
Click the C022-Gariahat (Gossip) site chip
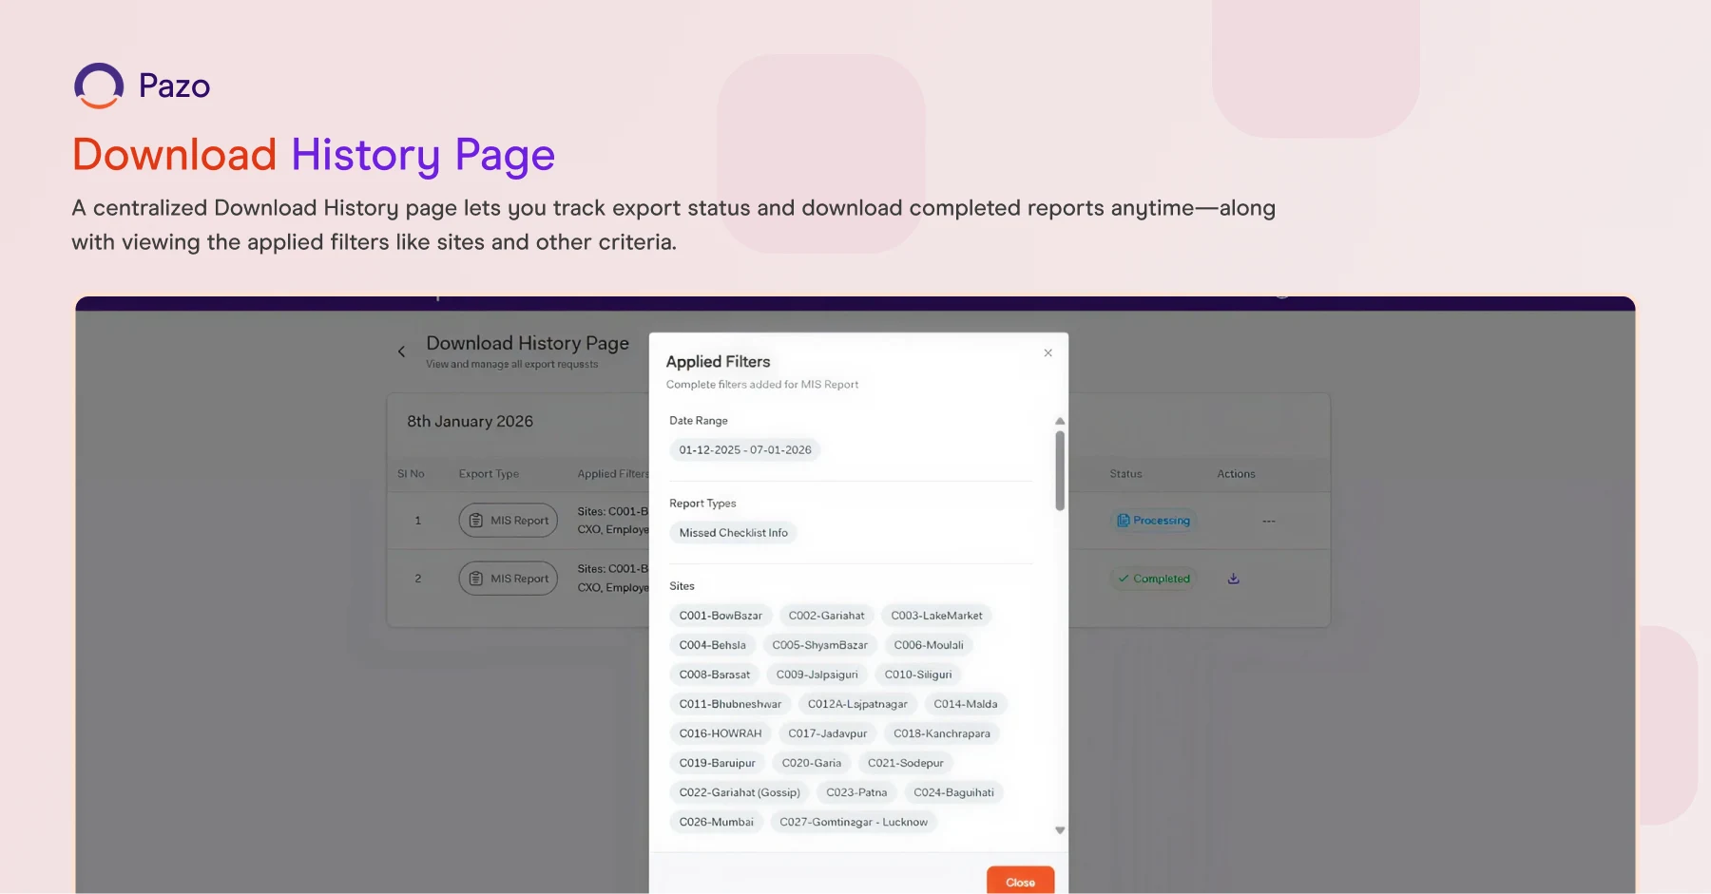(740, 792)
